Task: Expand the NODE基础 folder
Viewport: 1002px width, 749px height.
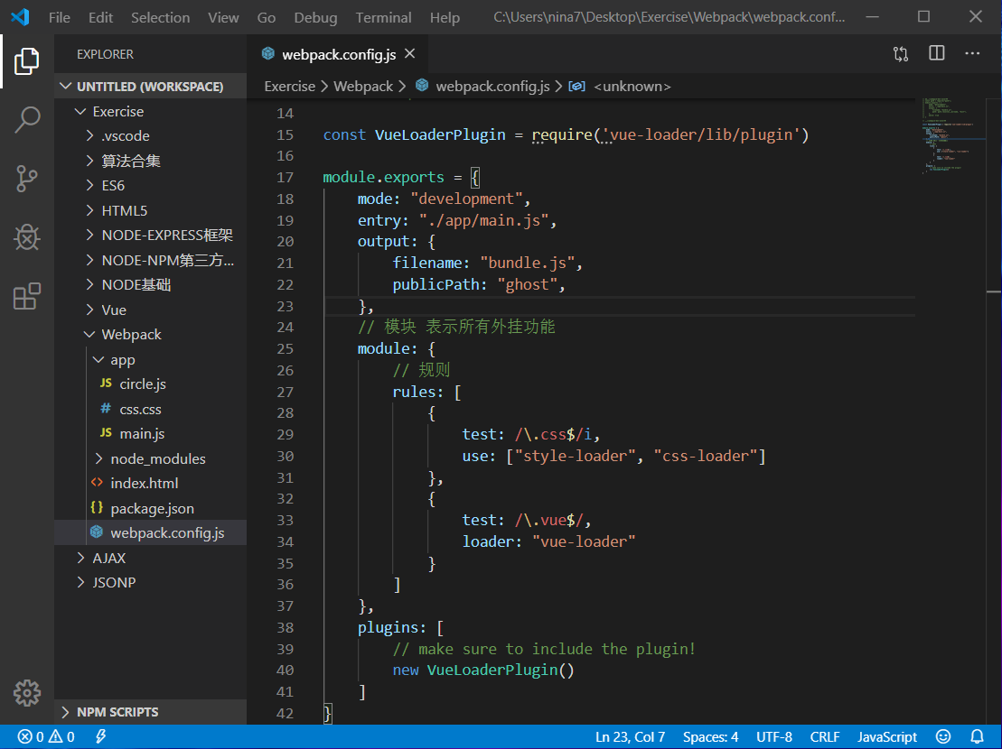Action: pos(150,285)
